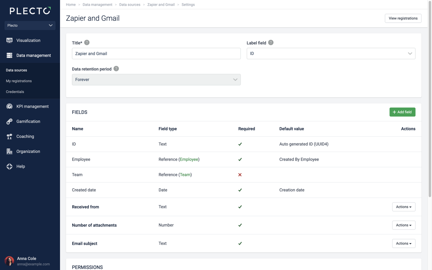Open Actions dropdown for Received from

(x=404, y=207)
